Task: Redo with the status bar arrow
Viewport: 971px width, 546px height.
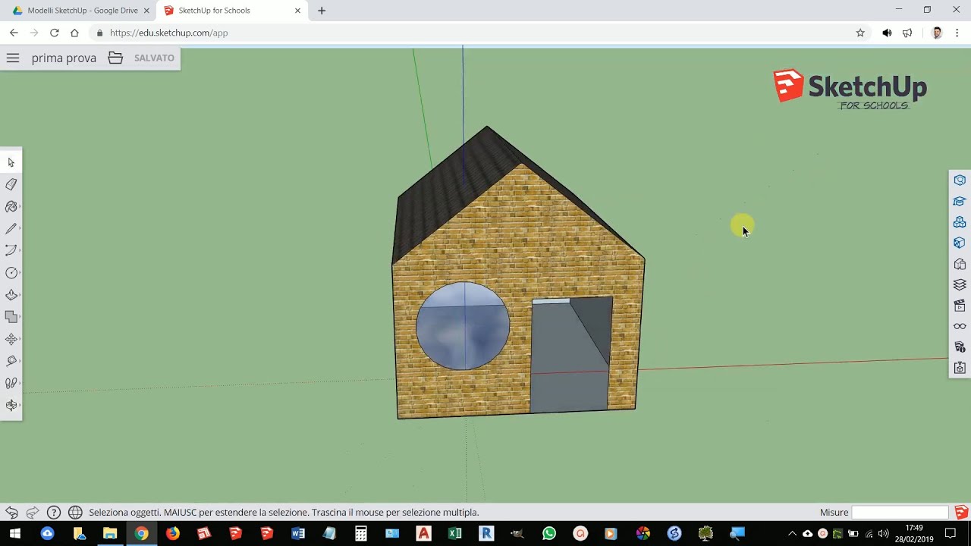Action: tap(33, 513)
